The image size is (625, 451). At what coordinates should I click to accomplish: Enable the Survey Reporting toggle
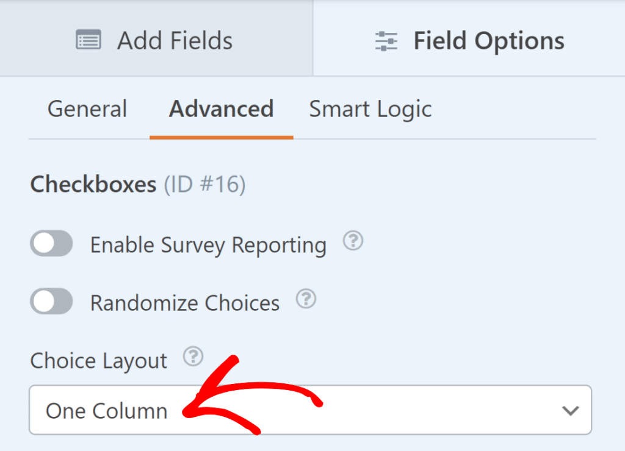point(51,243)
